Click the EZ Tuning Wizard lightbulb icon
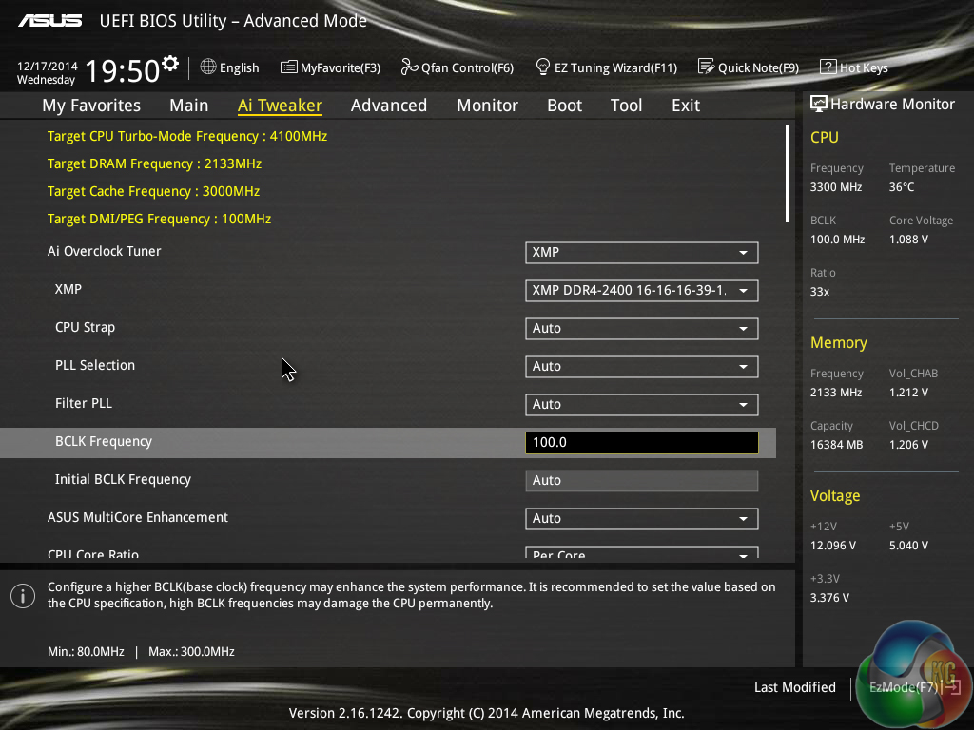The width and height of the screenshot is (974, 730). [x=542, y=67]
